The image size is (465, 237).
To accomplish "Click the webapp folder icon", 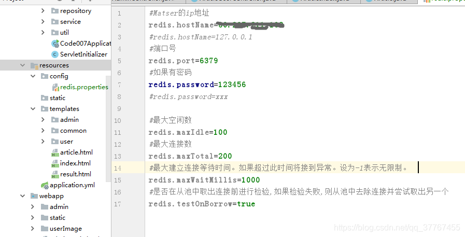I will pos(34,196).
